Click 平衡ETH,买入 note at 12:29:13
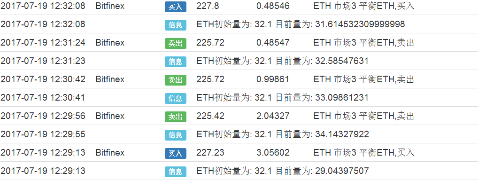Image resolution: width=478 pixels, height=181 pixels. [364, 153]
